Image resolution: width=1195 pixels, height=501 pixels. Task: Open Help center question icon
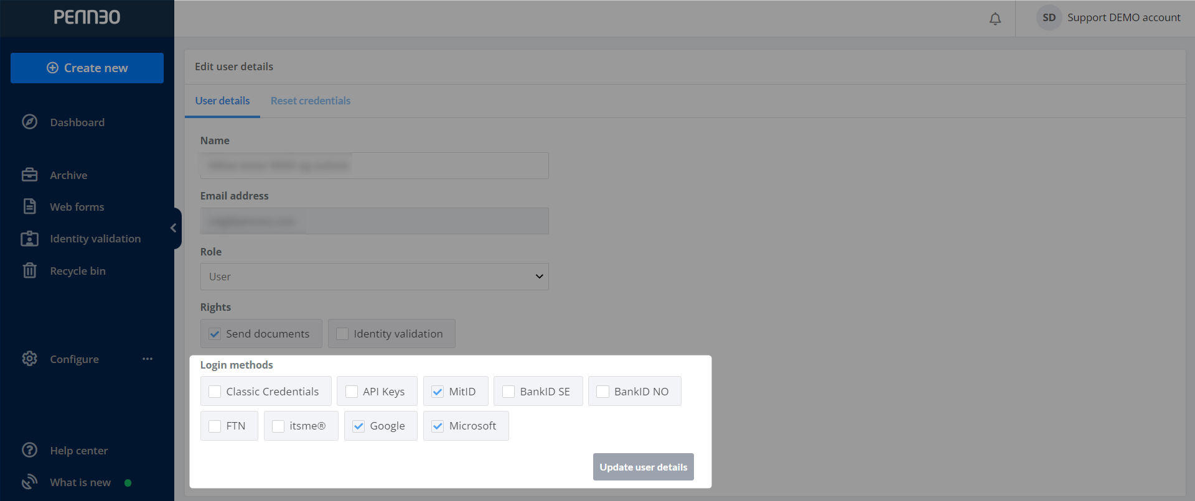tap(30, 450)
